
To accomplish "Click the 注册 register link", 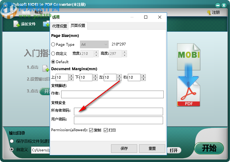I will point(216,13).
